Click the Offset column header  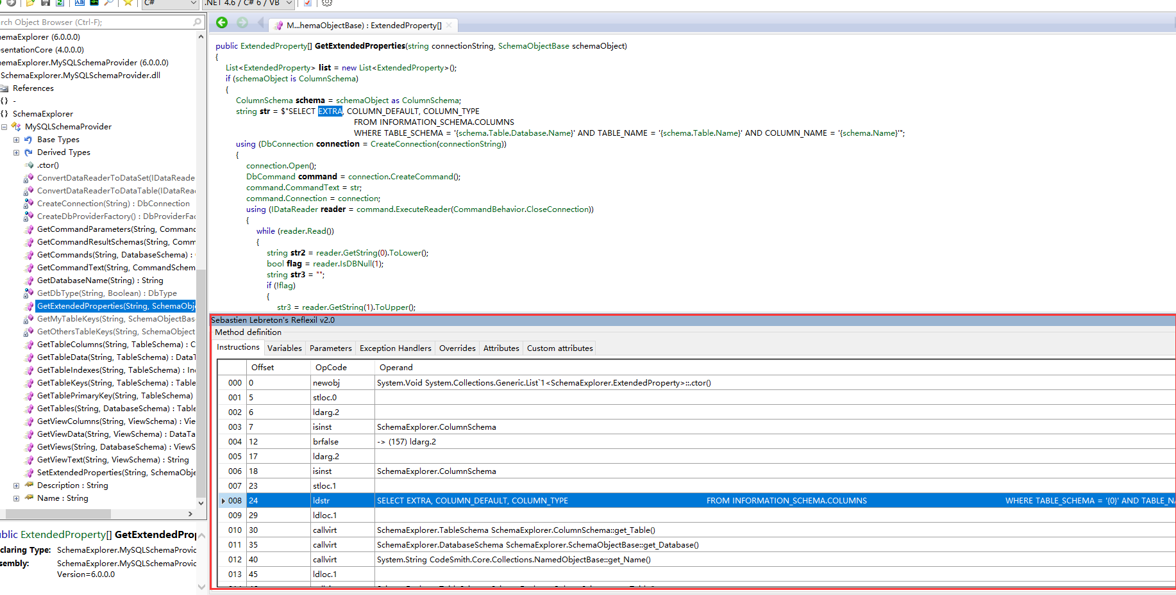click(278, 367)
